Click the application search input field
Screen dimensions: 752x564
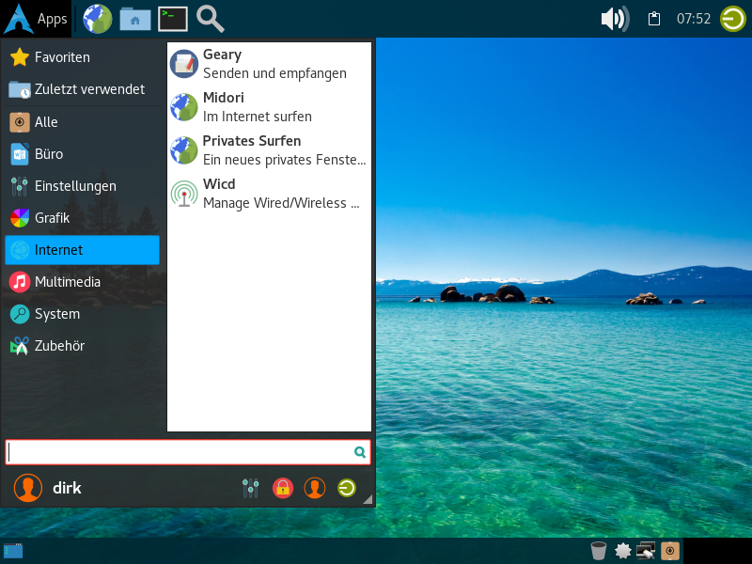click(179, 452)
